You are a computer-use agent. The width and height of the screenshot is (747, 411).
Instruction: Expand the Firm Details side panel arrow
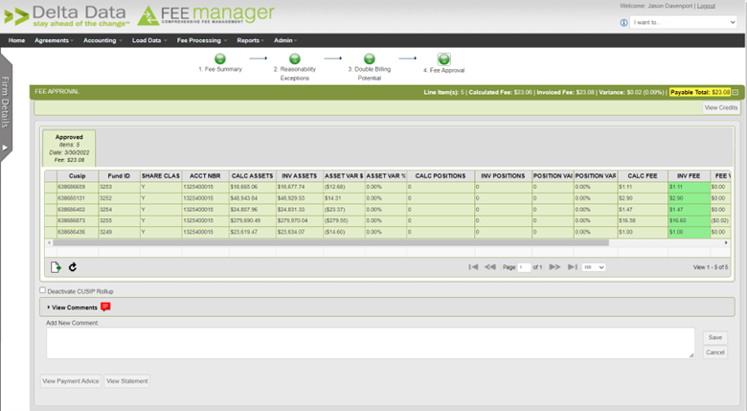coord(5,148)
